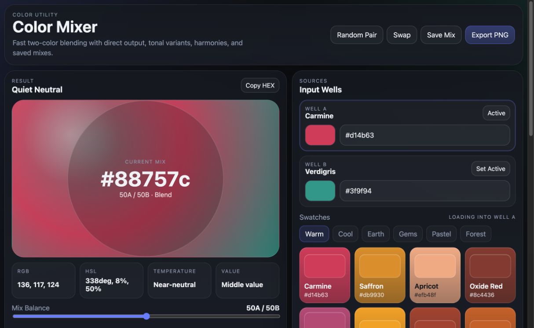Click the Mix Balance slider handle
This screenshot has width=534, height=328.
point(146,316)
